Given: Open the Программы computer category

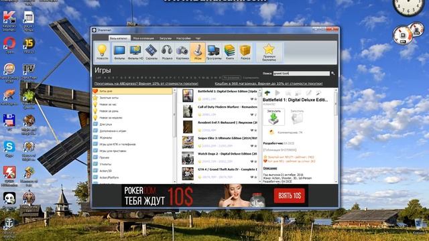Looking at the screenshot, I should coord(214,52).
